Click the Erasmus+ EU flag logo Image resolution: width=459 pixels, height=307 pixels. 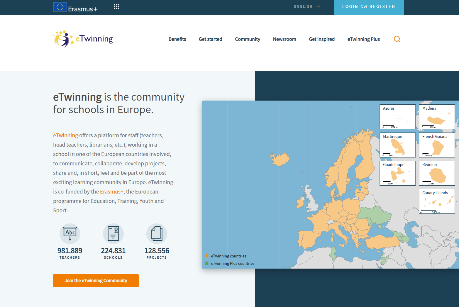coord(60,7)
